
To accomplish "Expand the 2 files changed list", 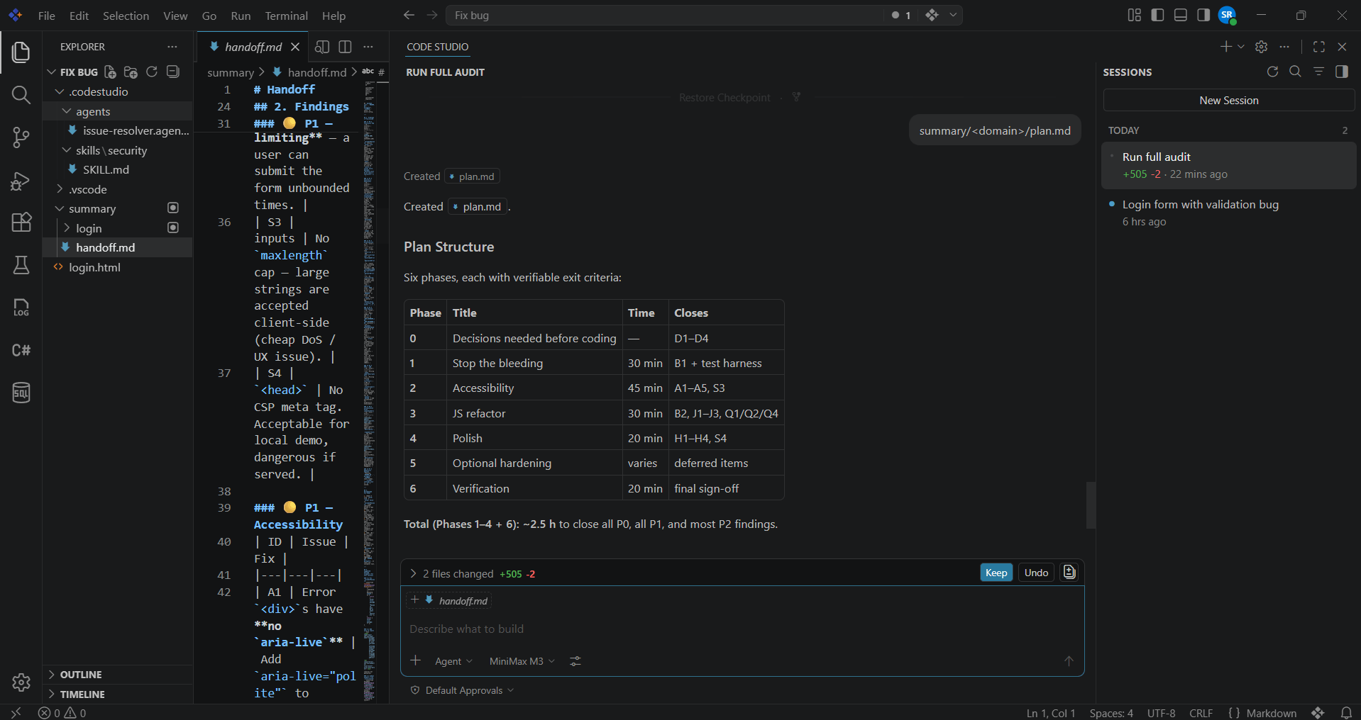I will click(413, 573).
